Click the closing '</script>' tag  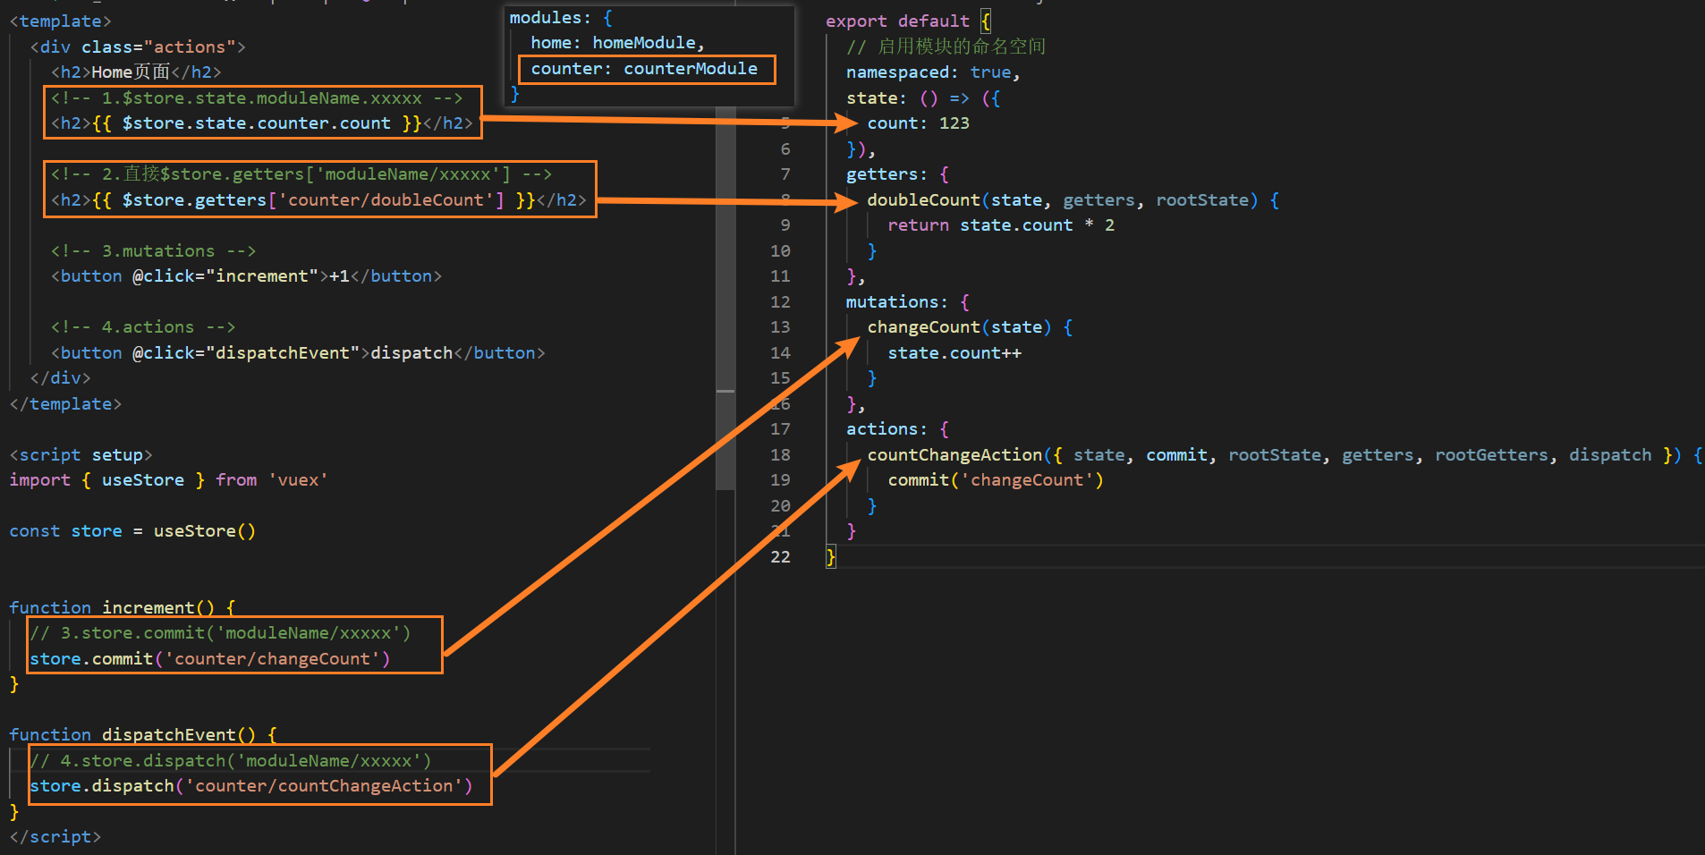point(55,837)
